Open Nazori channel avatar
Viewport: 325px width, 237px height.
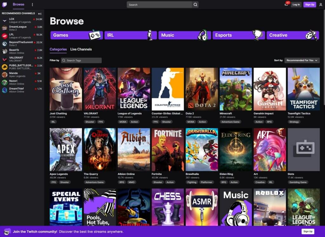tap(4, 82)
